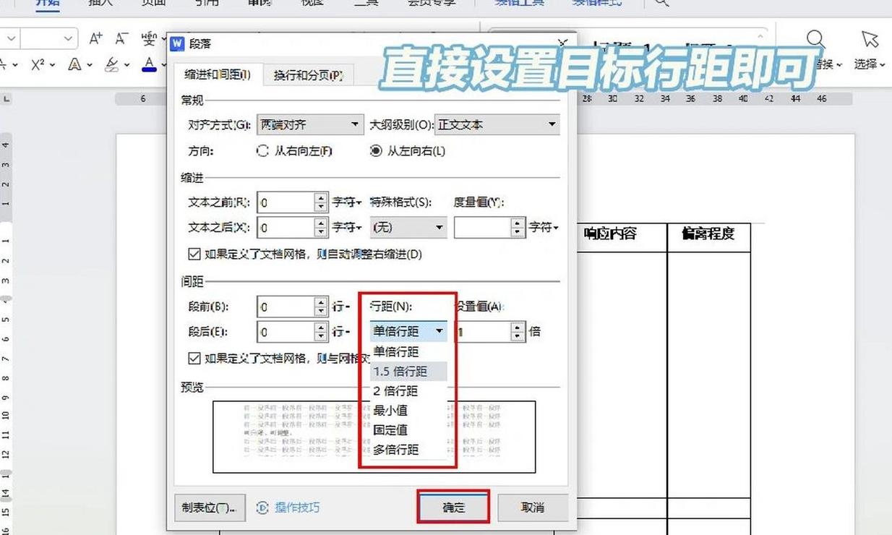Click the 段前 spacing input field

click(x=286, y=307)
